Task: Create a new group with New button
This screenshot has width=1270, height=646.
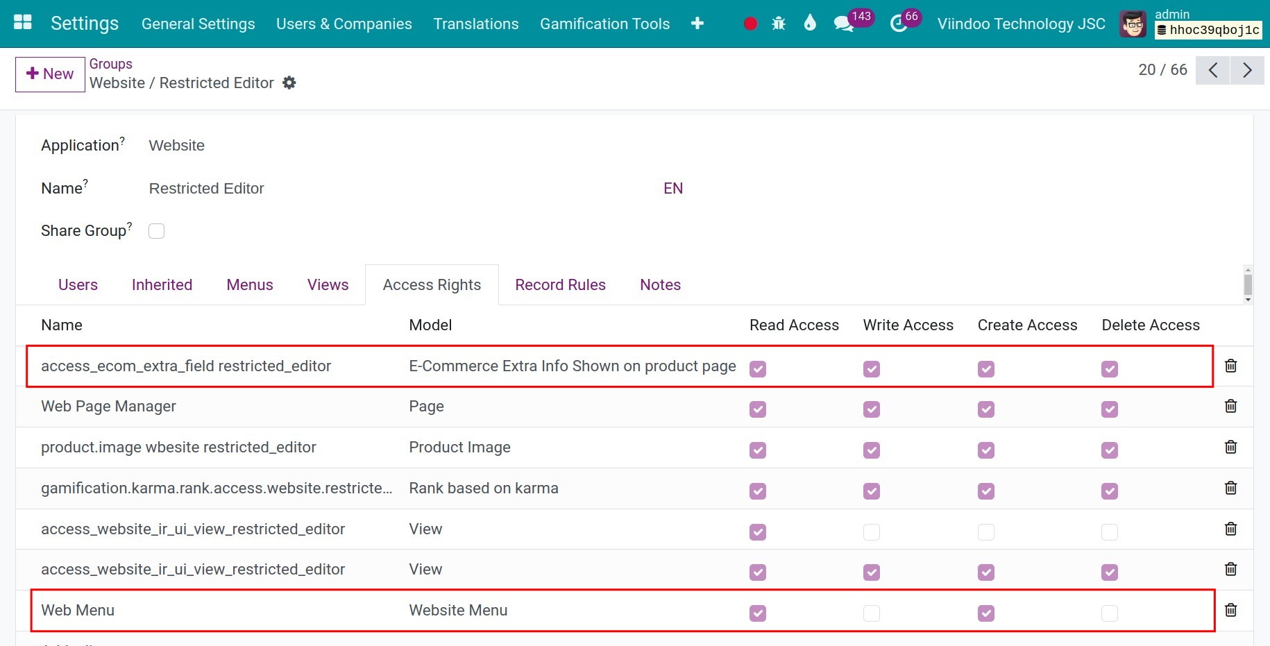Action: [x=50, y=74]
